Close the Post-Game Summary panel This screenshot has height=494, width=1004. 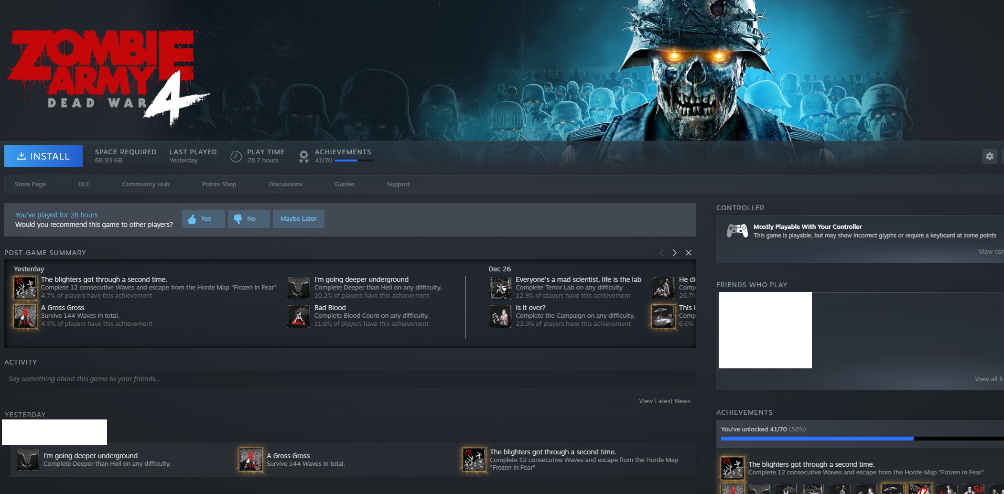[x=689, y=253]
